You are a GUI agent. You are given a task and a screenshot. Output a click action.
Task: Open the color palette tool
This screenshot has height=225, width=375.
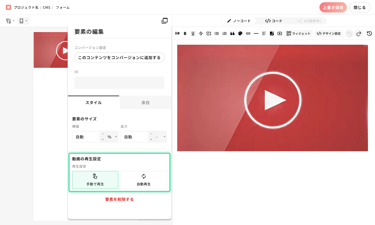tap(240, 33)
